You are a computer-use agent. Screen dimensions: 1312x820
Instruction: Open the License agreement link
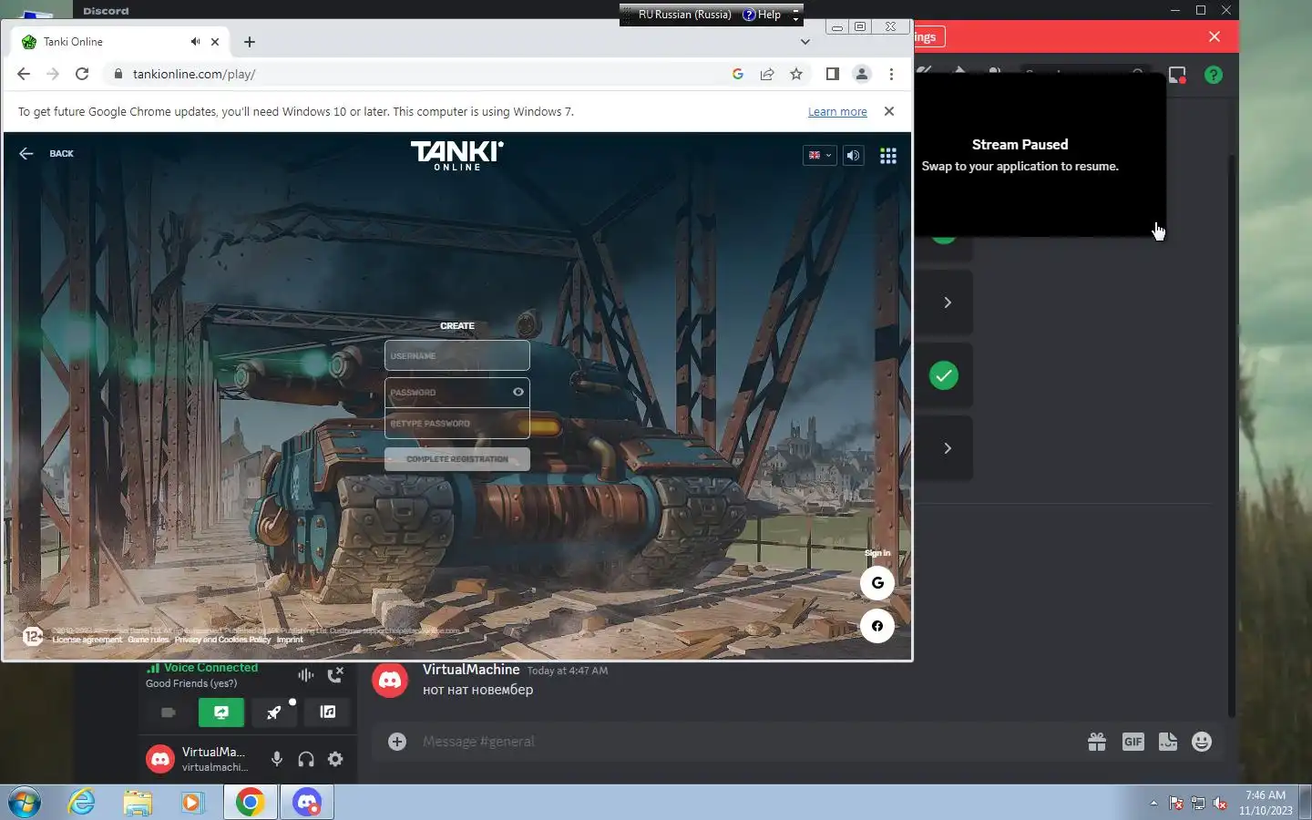click(87, 640)
